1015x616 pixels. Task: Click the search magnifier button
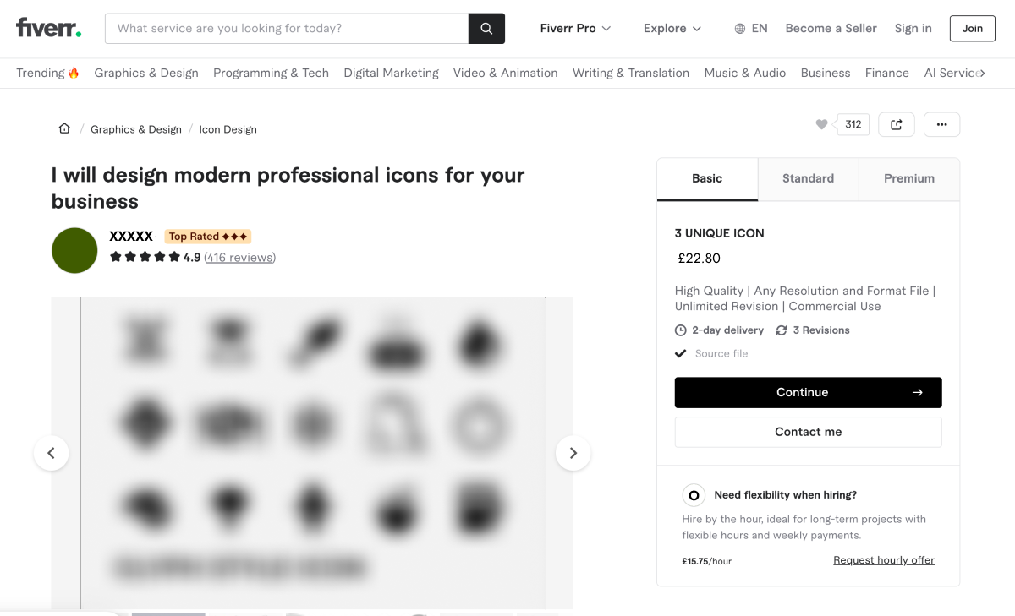(486, 29)
